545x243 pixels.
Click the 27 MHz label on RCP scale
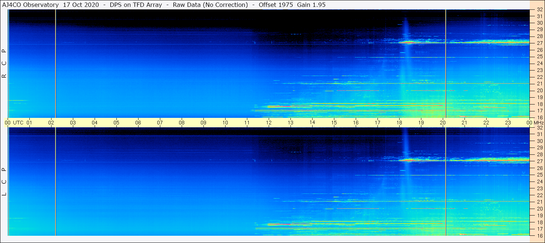[539, 43]
